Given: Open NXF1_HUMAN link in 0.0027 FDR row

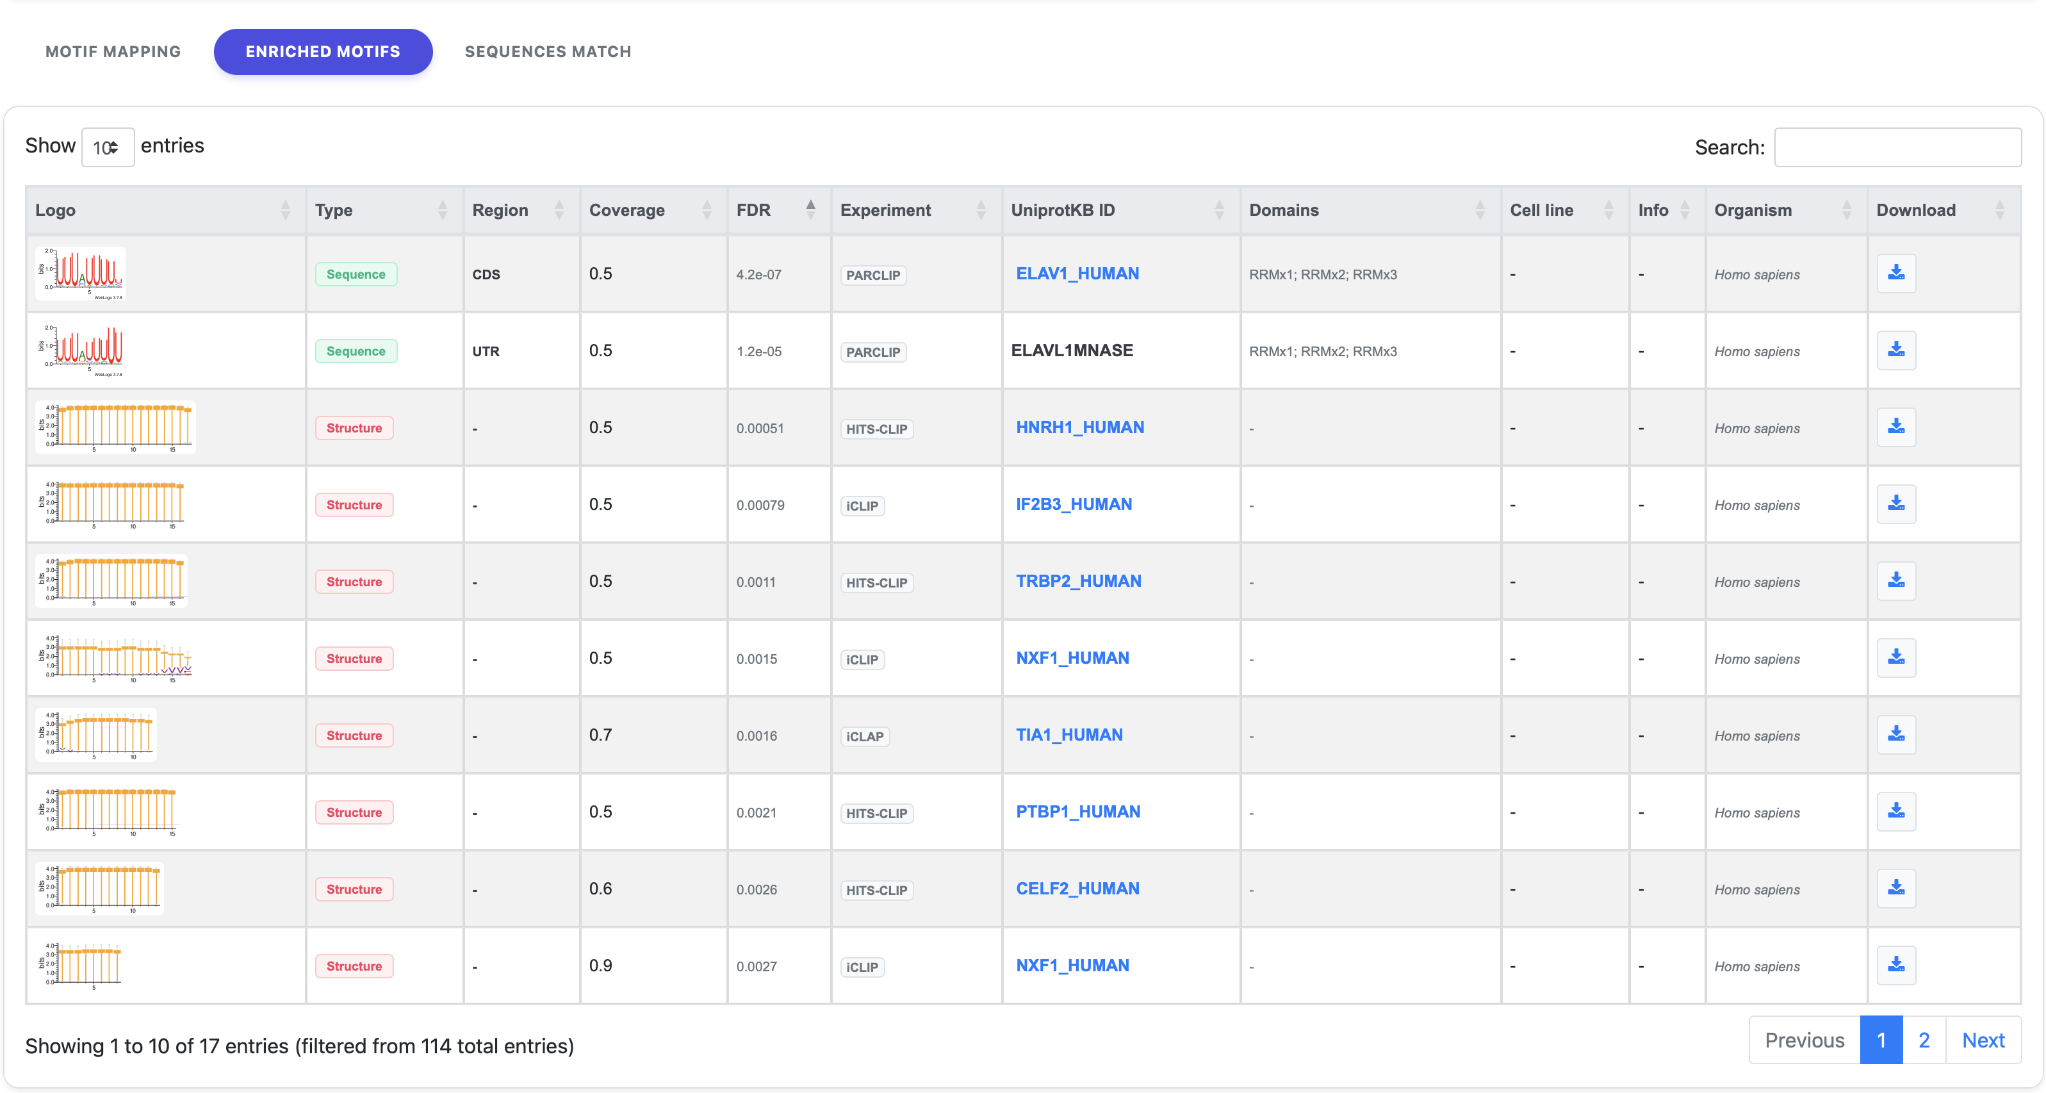Looking at the screenshot, I should (1072, 965).
